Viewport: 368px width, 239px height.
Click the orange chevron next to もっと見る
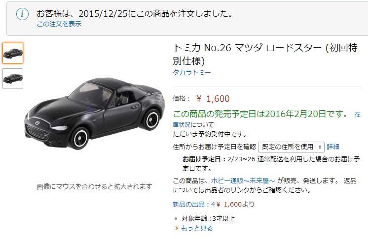click(177, 228)
